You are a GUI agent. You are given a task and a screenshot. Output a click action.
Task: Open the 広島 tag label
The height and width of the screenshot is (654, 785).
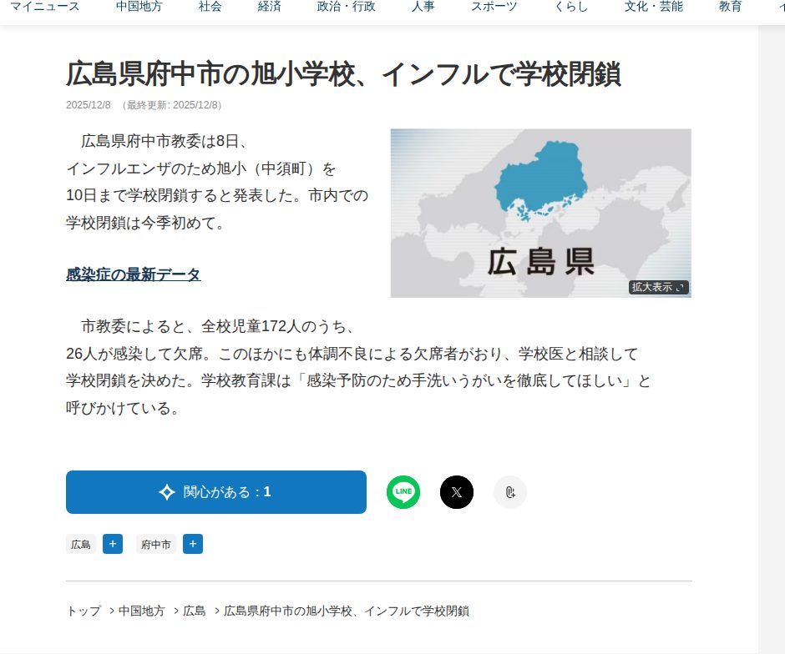(81, 544)
